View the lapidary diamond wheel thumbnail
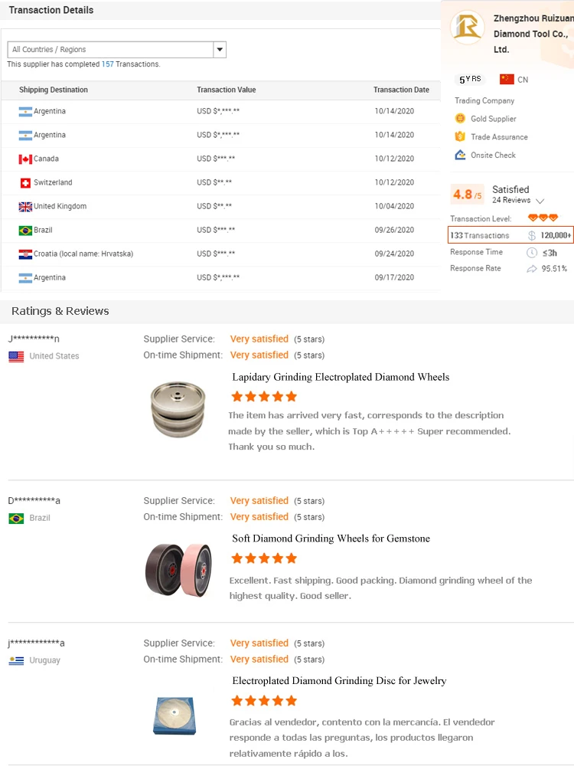The image size is (574, 766). (x=178, y=410)
